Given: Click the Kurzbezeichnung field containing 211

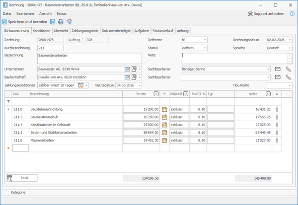Looking at the screenshot, I should click(51, 48).
